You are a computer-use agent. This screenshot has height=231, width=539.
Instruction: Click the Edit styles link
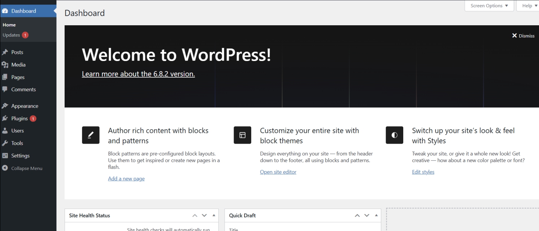coord(423,172)
